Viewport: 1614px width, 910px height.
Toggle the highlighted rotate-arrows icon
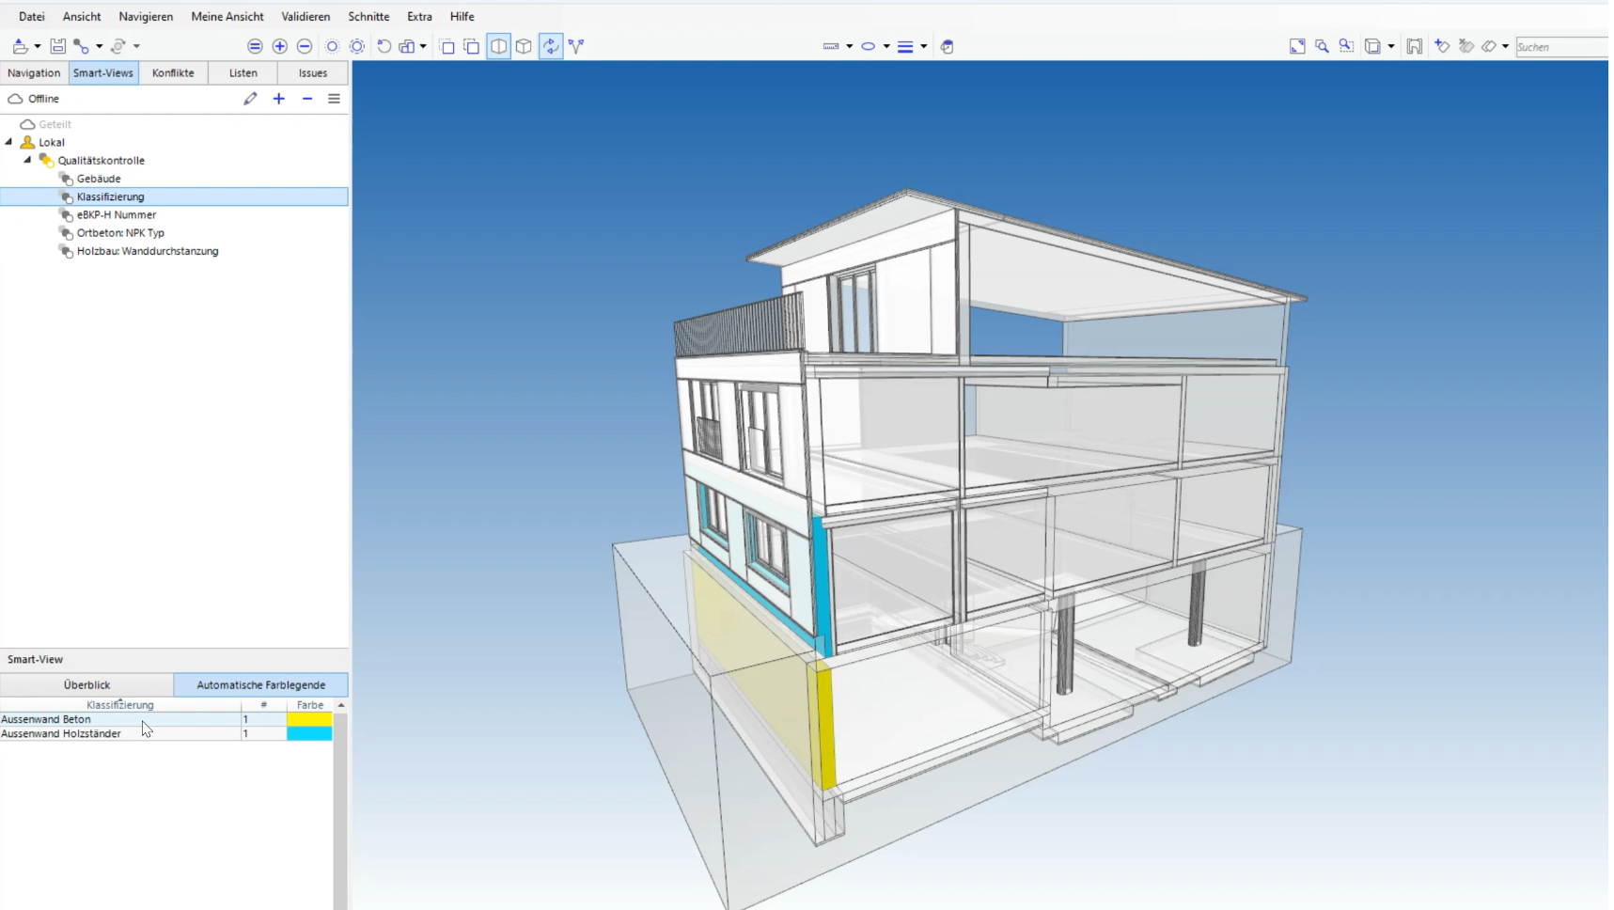551,46
